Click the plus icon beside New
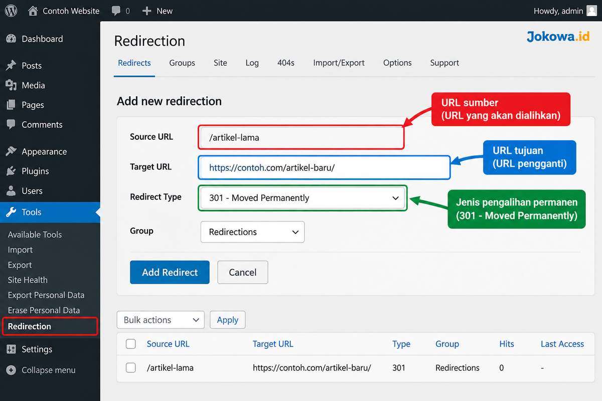Image resolution: width=602 pixels, height=401 pixels. pos(146,11)
